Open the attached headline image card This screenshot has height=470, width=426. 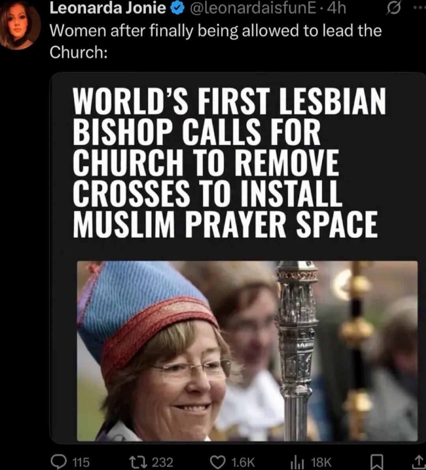point(237,258)
